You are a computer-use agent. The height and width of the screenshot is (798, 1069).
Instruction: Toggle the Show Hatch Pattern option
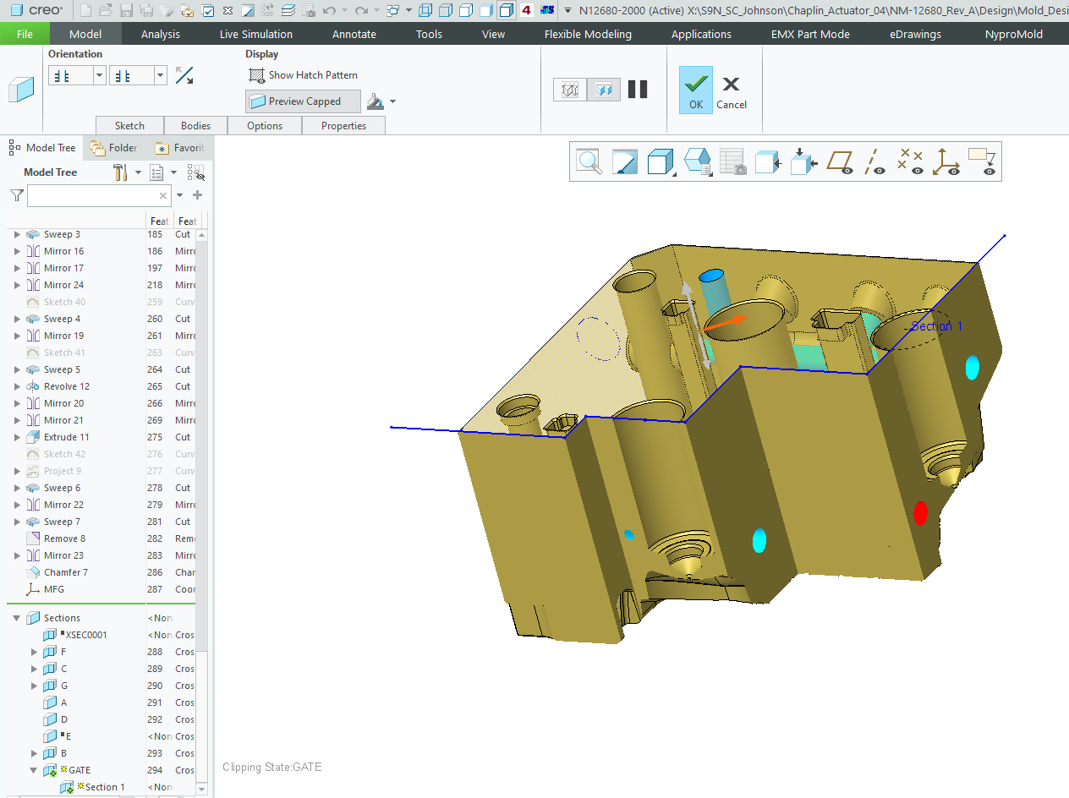click(303, 75)
